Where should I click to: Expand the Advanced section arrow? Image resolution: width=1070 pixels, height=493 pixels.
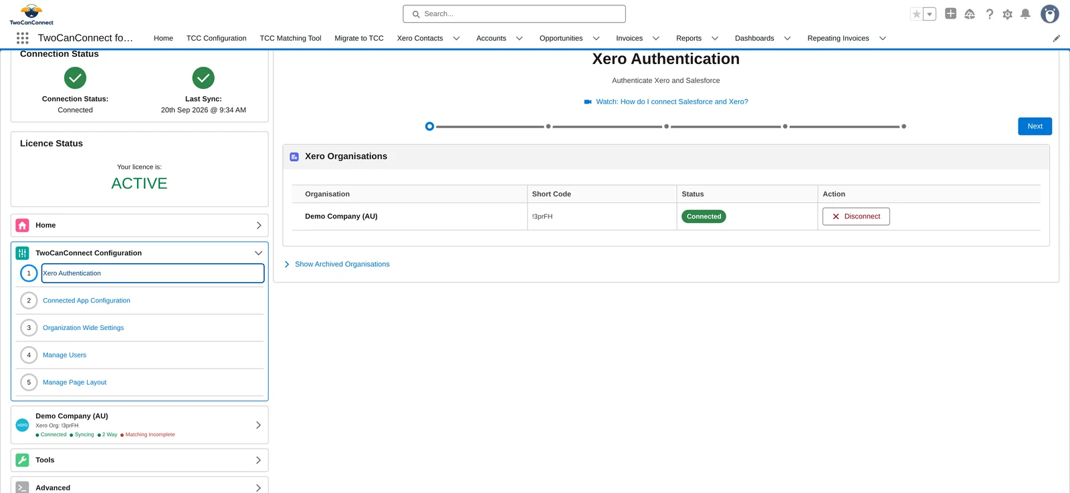(x=259, y=488)
